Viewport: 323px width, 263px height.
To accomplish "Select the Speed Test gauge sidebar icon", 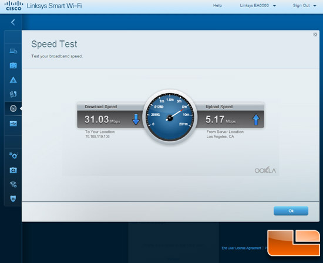I will (13, 108).
